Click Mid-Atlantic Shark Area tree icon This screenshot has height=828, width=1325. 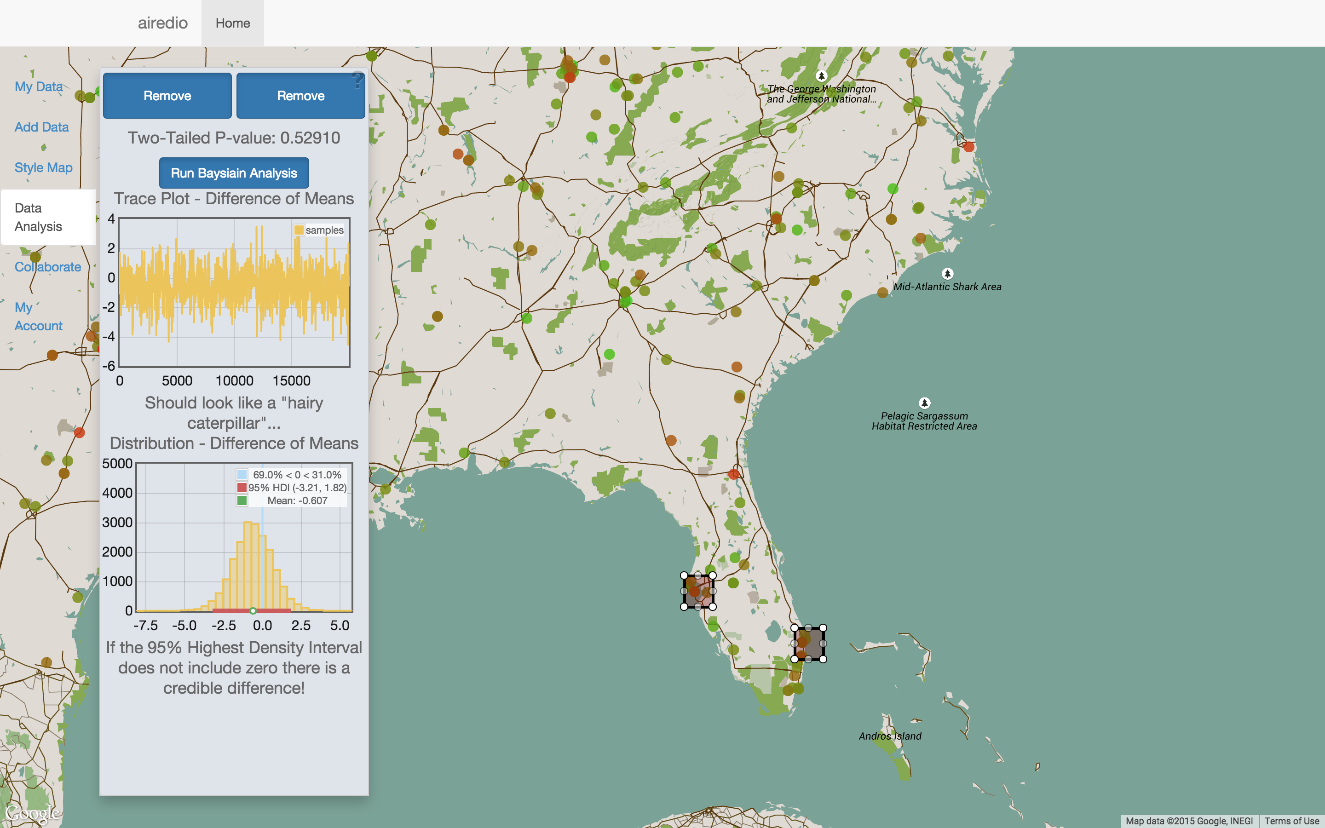(947, 273)
